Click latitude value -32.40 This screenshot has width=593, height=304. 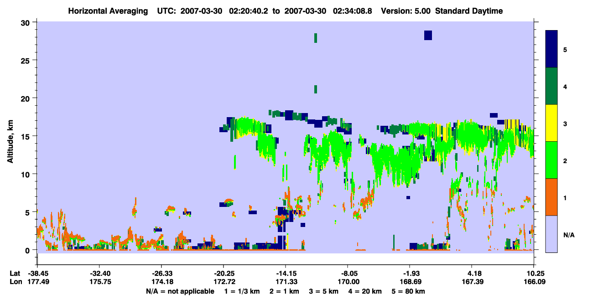point(99,273)
